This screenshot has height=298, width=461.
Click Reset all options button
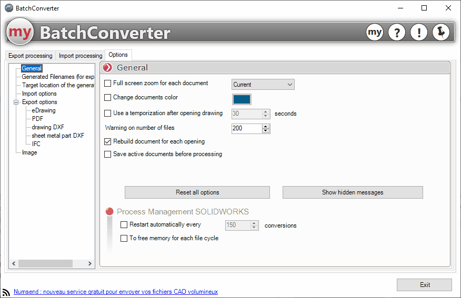197,192
